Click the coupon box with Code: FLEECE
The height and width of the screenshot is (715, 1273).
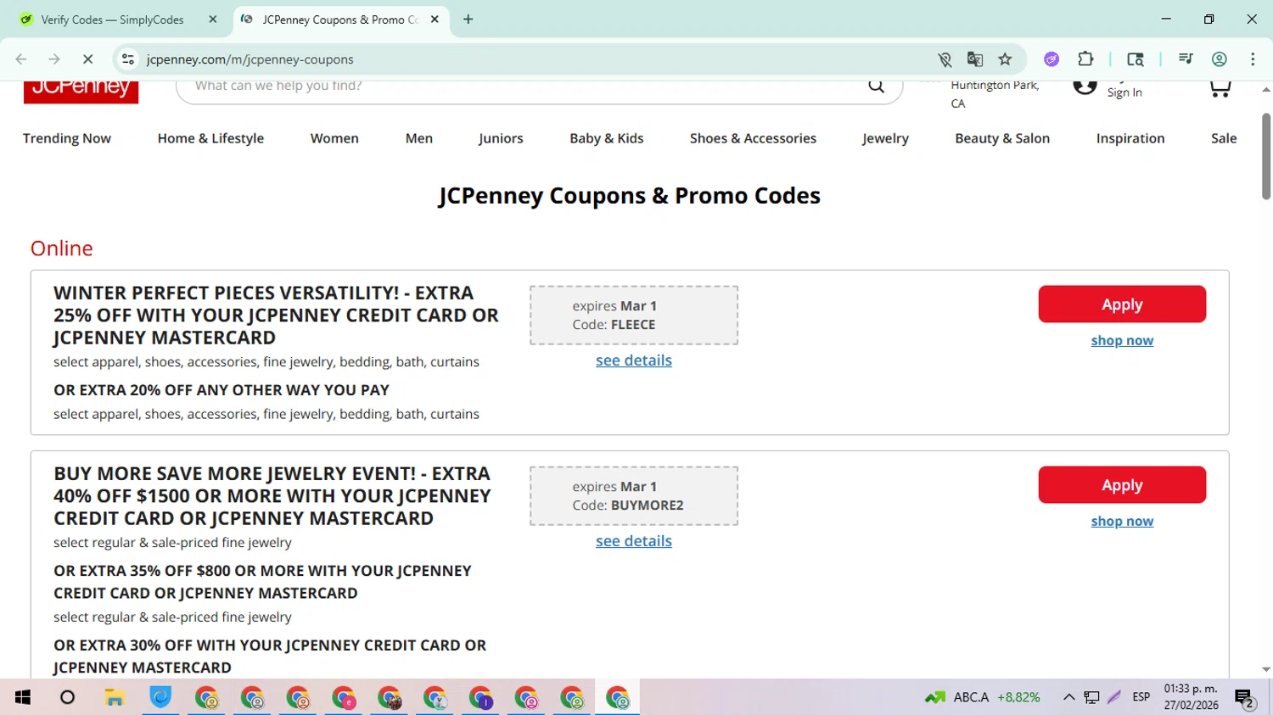pyautogui.click(x=634, y=316)
